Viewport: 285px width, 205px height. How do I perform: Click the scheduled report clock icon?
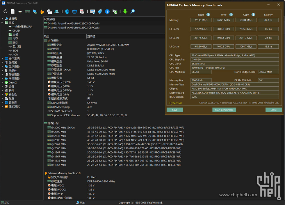(x=82, y=12)
